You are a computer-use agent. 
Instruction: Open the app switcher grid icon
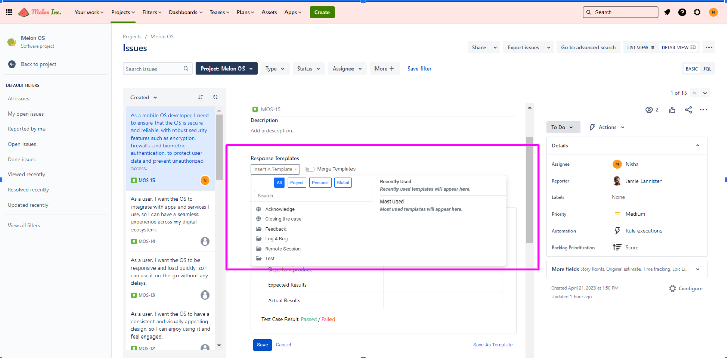pos(9,12)
